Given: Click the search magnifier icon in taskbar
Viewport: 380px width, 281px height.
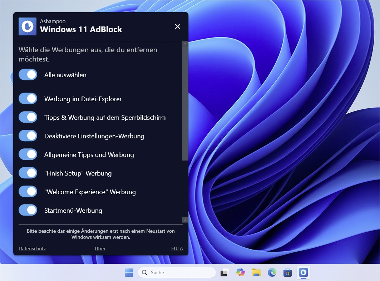Looking at the screenshot, I should [144, 272].
